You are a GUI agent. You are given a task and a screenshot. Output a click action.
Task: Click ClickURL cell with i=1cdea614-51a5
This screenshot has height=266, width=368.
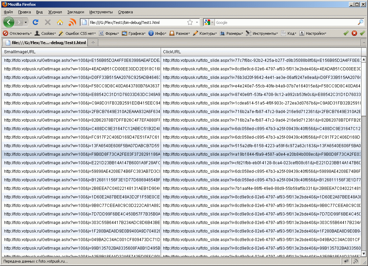pos(261,103)
